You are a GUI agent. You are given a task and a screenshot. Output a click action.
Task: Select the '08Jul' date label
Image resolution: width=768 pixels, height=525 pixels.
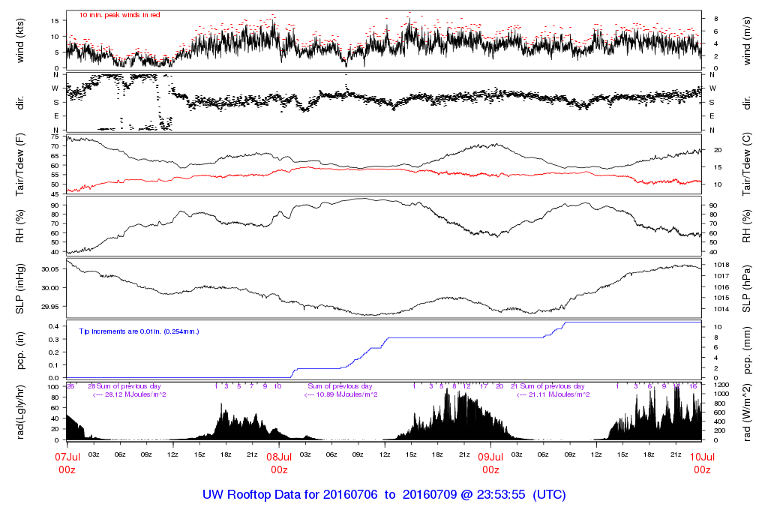[279, 457]
